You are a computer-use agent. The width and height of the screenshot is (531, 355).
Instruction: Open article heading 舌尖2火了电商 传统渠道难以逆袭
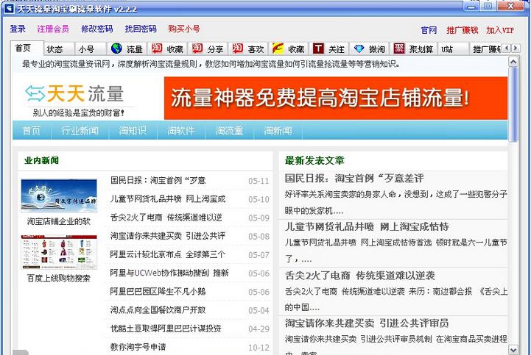tap(360, 276)
